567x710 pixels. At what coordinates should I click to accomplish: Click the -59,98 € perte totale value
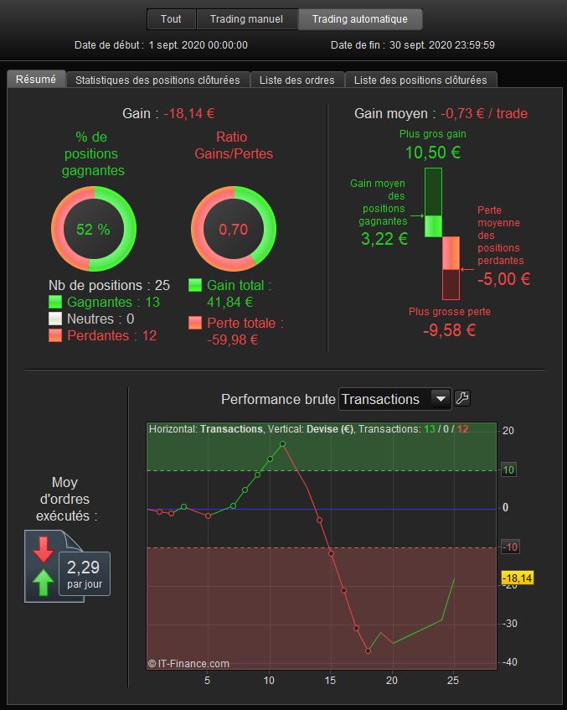[233, 339]
